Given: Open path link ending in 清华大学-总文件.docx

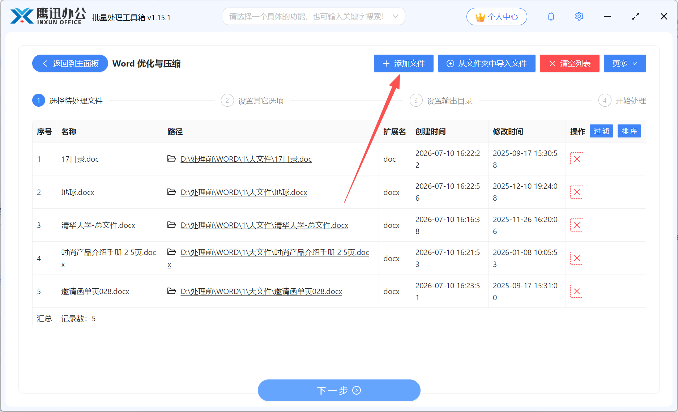Looking at the screenshot, I should pyautogui.click(x=264, y=225).
